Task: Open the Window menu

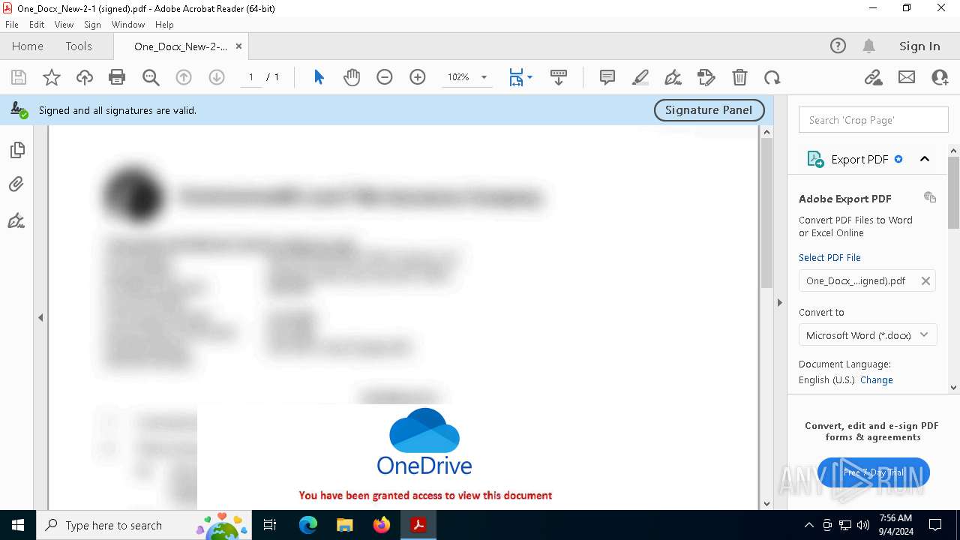Action: 128,25
